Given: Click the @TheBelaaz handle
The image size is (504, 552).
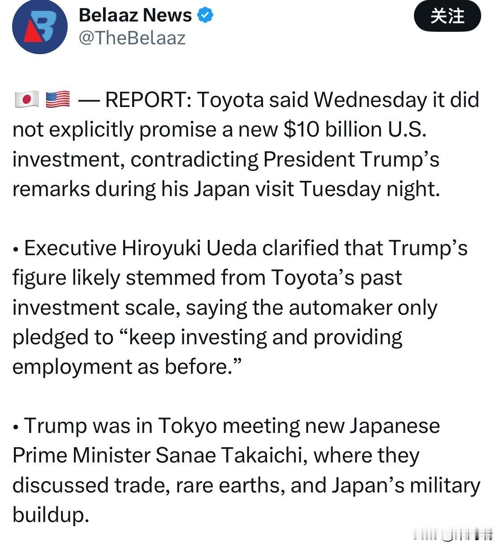Looking at the screenshot, I should tap(132, 38).
